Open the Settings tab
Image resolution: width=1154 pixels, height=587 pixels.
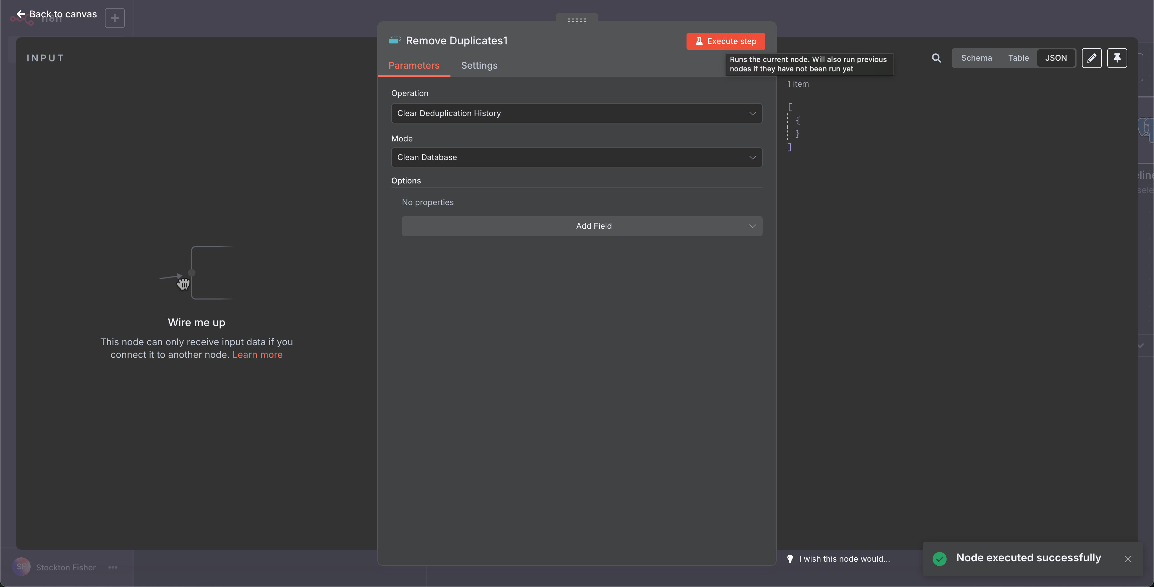(479, 65)
